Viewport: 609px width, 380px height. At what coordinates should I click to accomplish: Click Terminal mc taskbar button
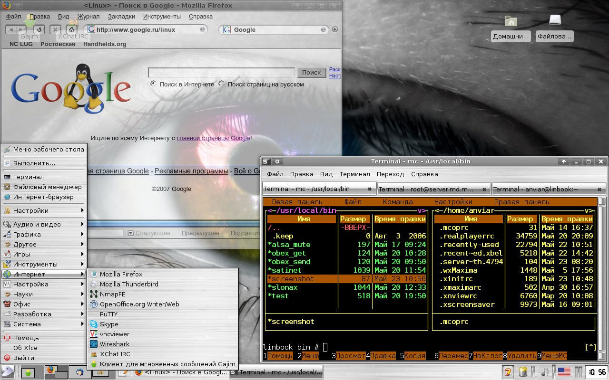(x=276, y=372)
